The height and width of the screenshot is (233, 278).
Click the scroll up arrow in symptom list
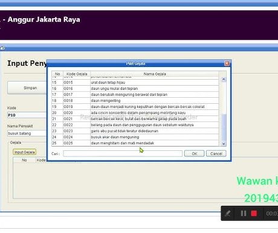(224, 80)
